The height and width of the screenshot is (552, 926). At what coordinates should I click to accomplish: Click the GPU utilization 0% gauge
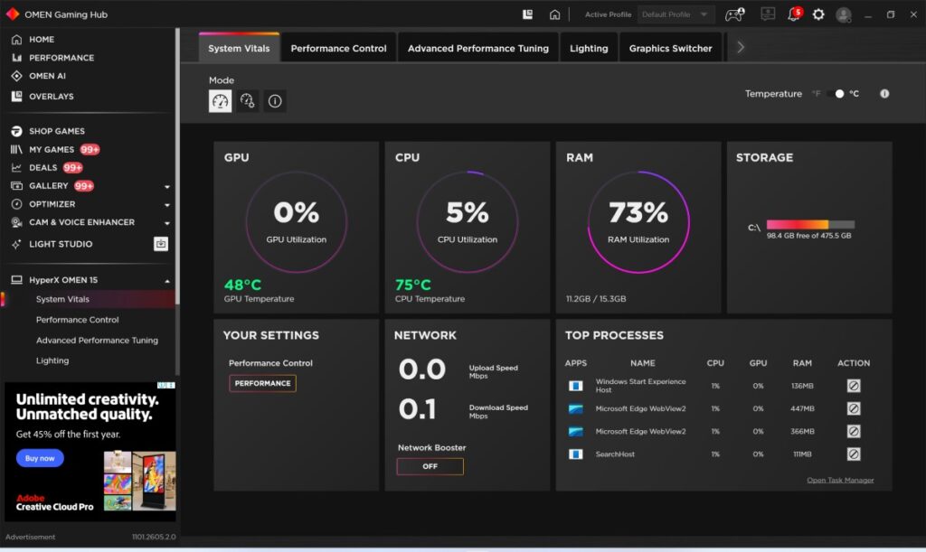click(x=296, y=222)
